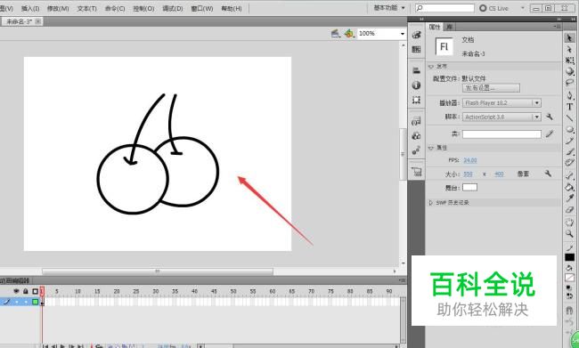The width and height of the screenshot is (579, 348).
Task: Click the help search field
Action: point(444,8)
